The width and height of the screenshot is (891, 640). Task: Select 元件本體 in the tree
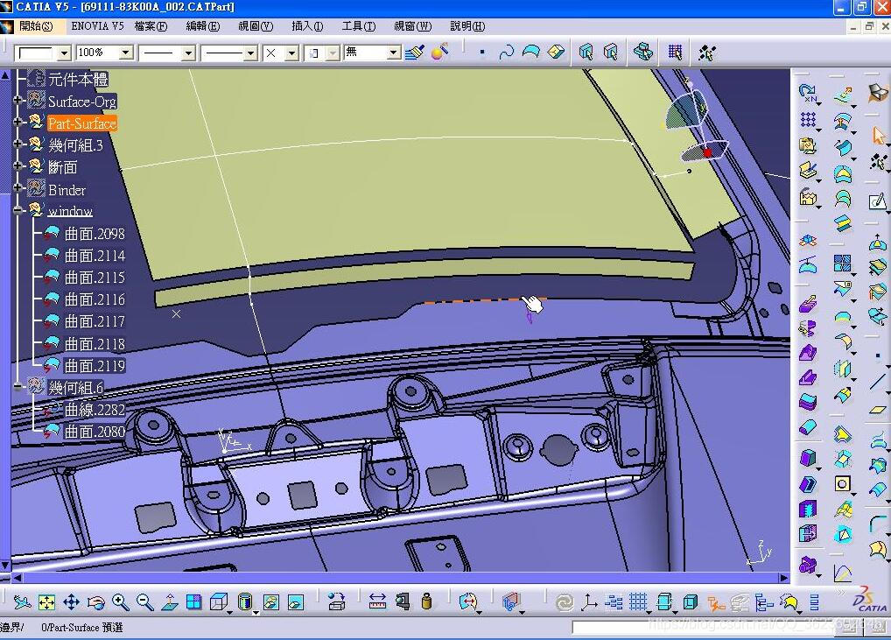pyautogui.click(x=78, y=80)
